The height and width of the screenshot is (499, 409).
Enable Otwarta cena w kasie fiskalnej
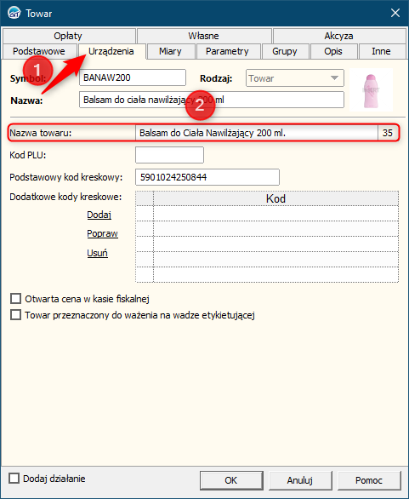[x=15, y=299]
